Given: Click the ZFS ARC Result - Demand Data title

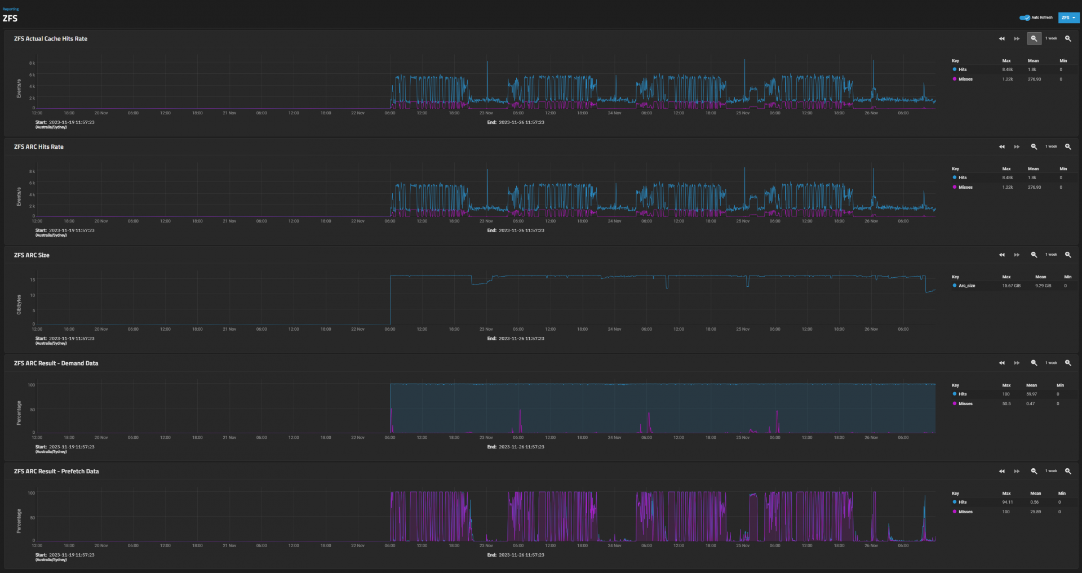Looking at the screenshot, I should click(x=56, y=363).
